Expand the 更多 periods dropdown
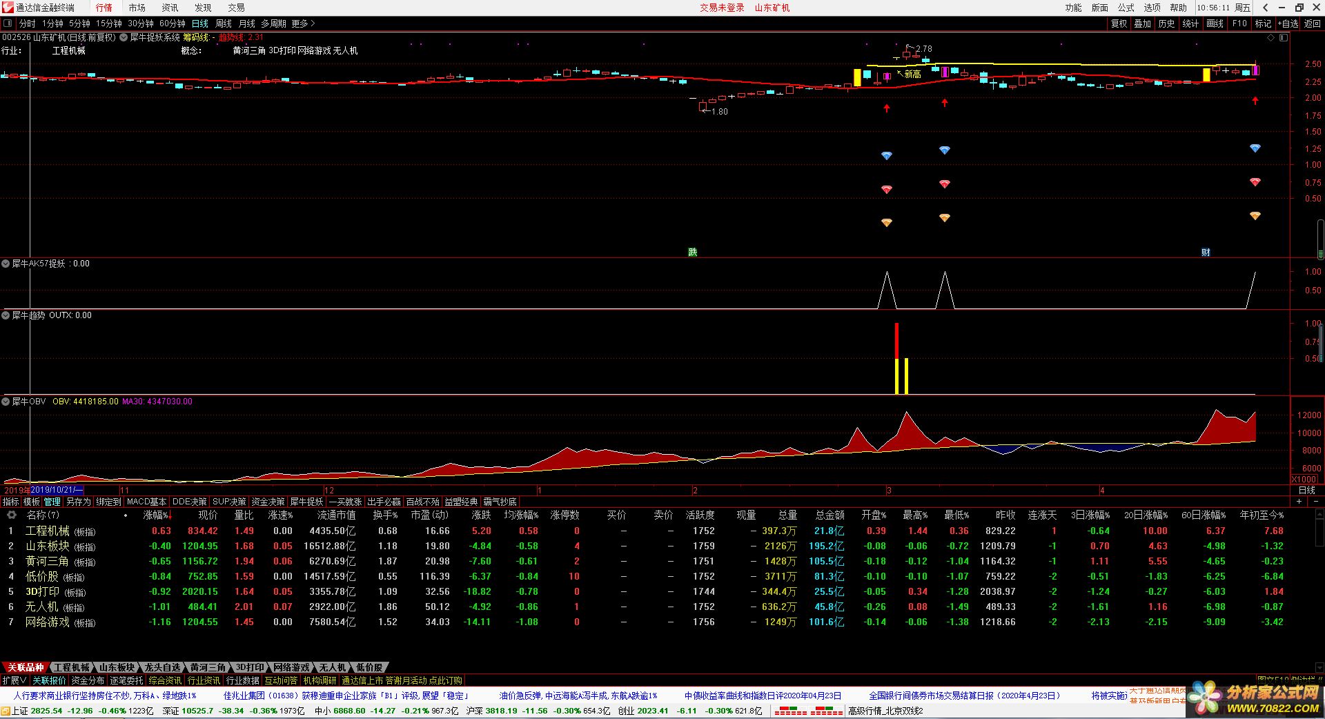 tap(303, 23)
